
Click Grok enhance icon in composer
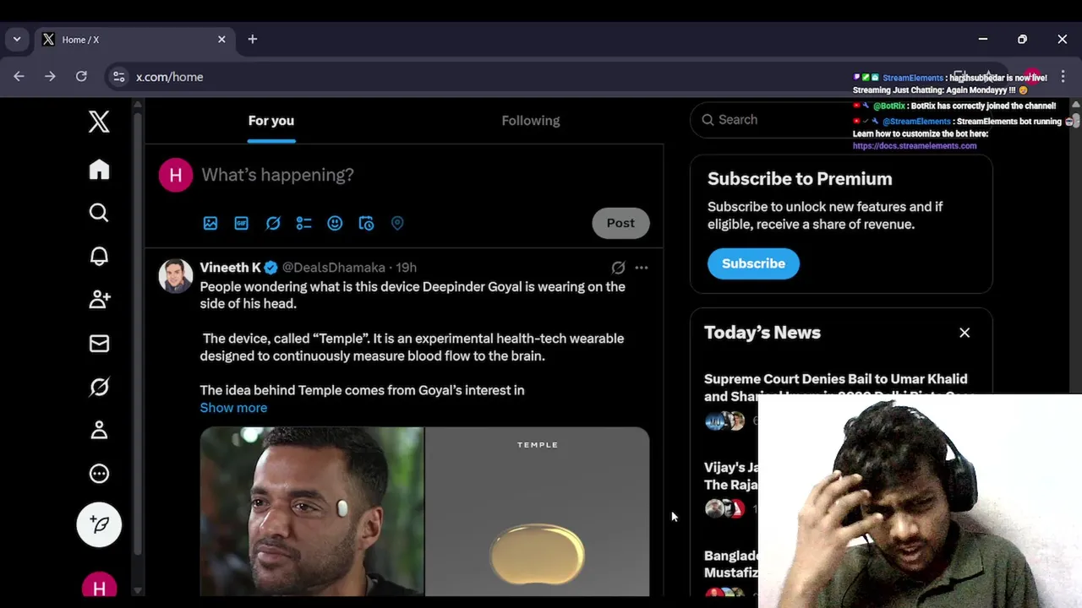[x=273, y=223]
